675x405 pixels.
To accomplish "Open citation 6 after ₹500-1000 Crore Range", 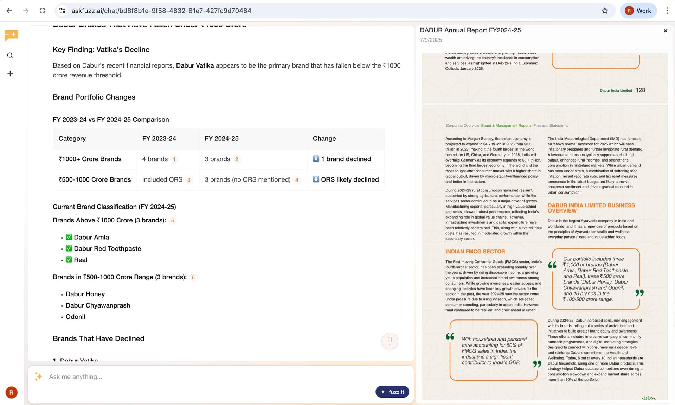I will pos(193,277).
